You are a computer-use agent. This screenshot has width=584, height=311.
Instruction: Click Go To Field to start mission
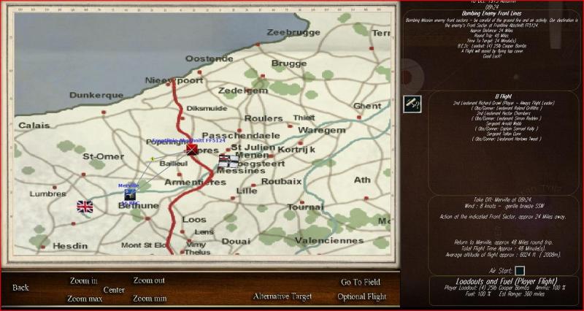coord(361,283)
